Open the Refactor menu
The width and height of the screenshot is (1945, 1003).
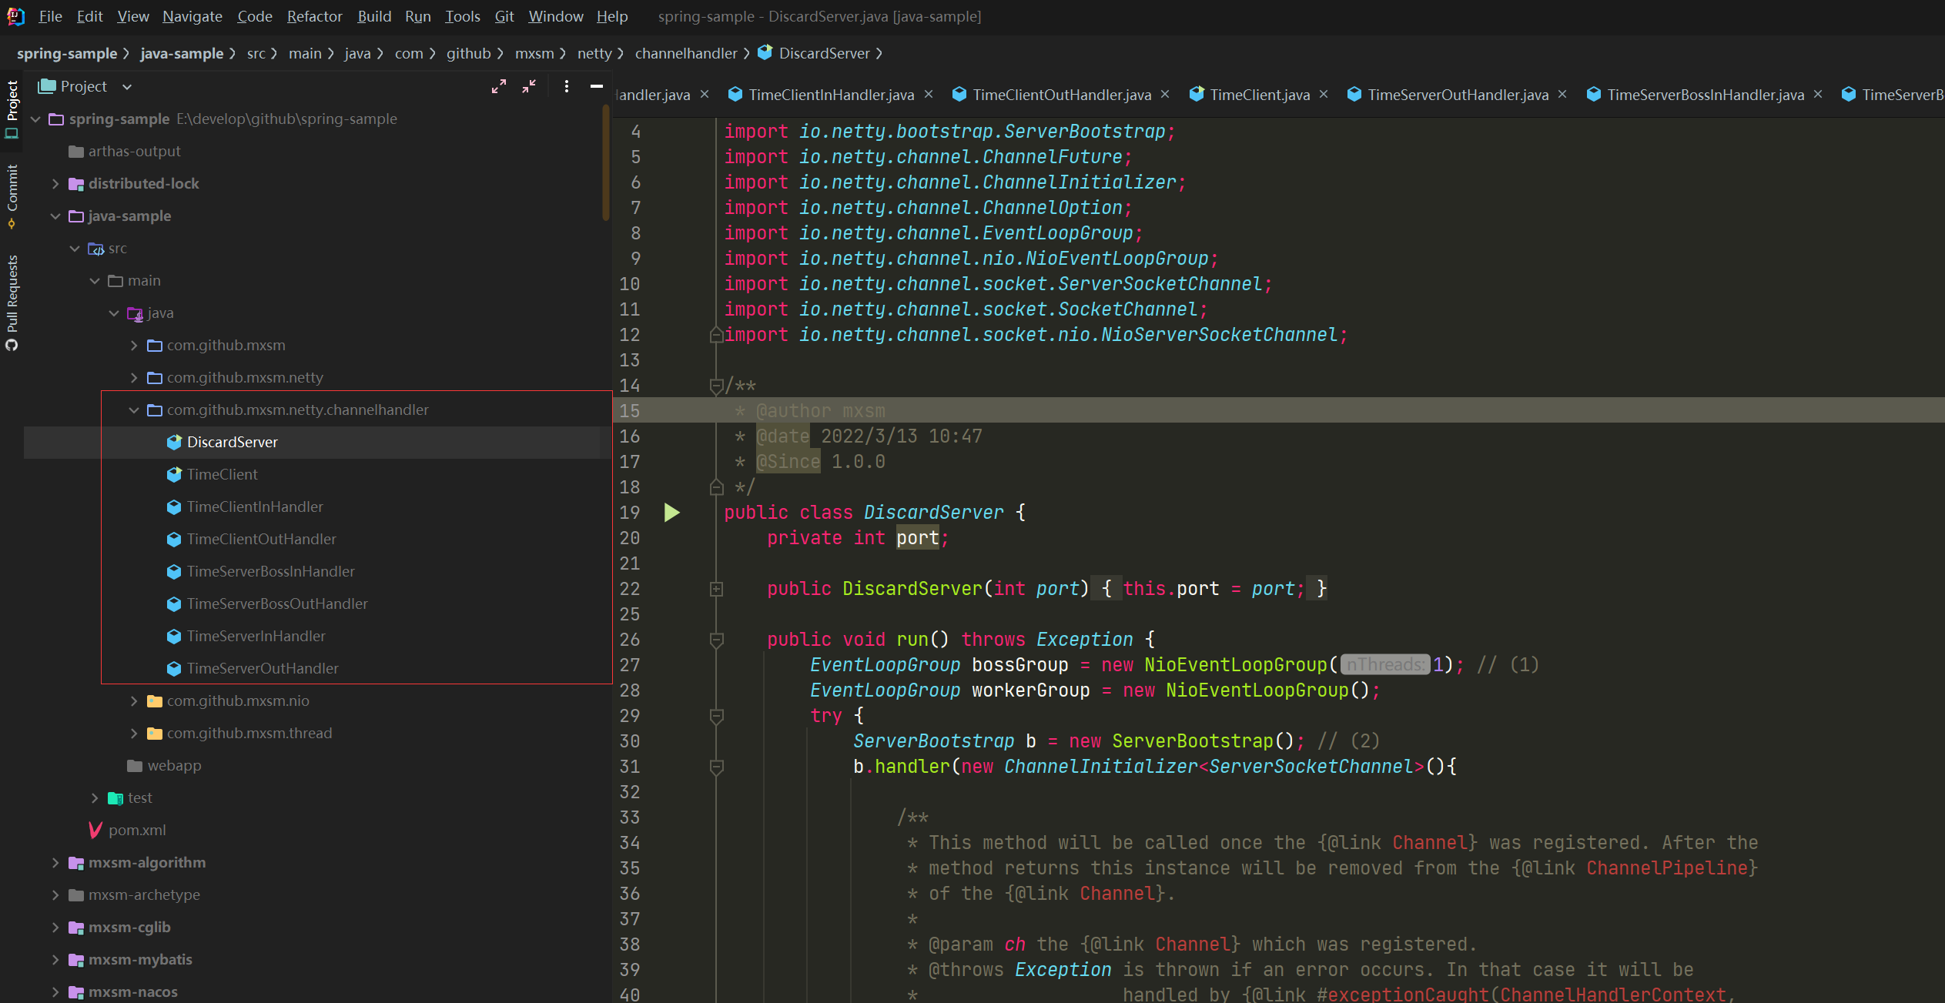click(x=314, y=16)
